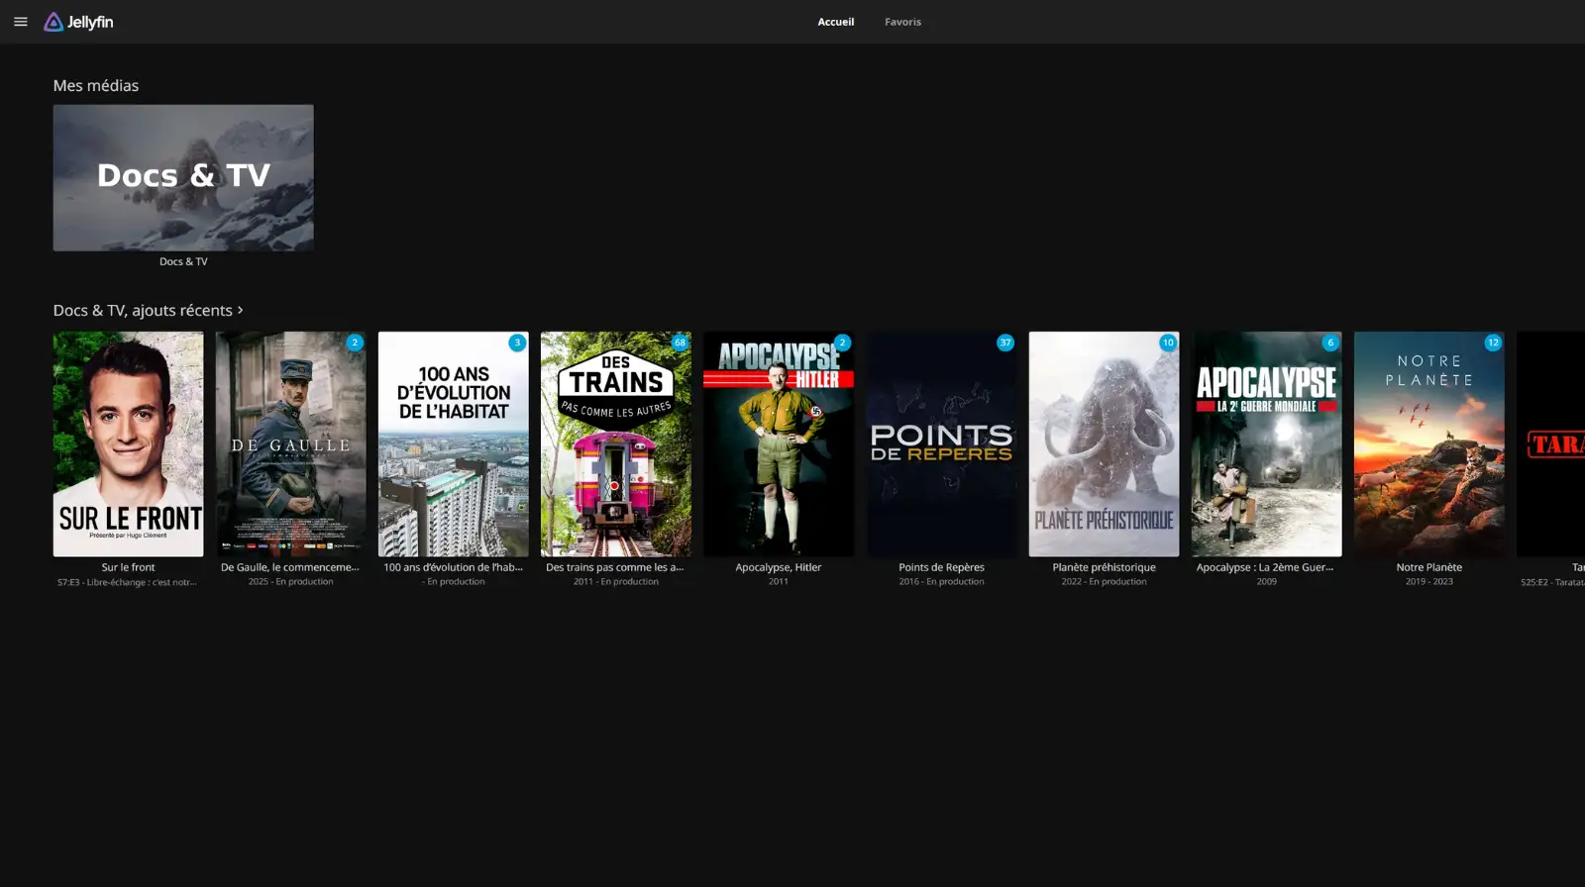Click the 12 badge on Notre Planète
The image size is (1585, 887).
1493,343
